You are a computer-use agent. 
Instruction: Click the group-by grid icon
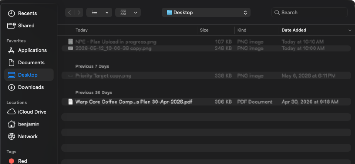coord(123,12)
